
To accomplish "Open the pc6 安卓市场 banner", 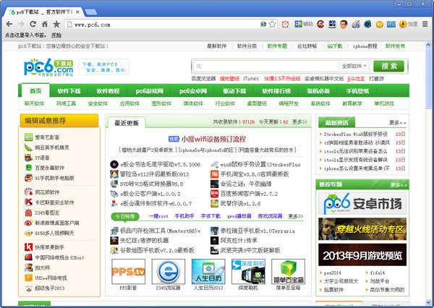I will point(362,203).
